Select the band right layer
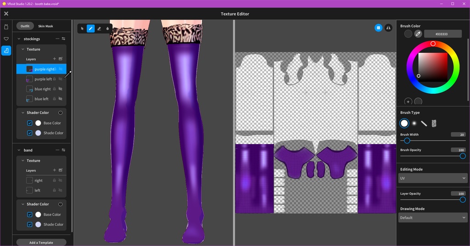Image resolution: width=470 pixels, height=246 pixels. coord(41,180)
